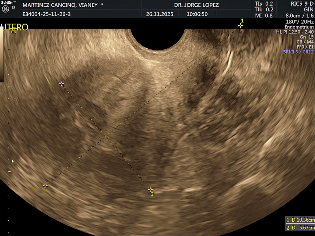Click the unnumbered caliper cross at upper left
Viewport: 315px width, 236px height.
click(x=62, y=84)
